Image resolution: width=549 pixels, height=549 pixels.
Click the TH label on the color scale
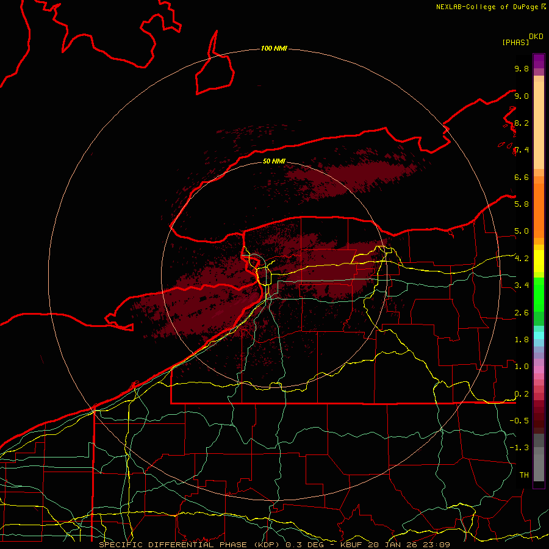point(524,475)
